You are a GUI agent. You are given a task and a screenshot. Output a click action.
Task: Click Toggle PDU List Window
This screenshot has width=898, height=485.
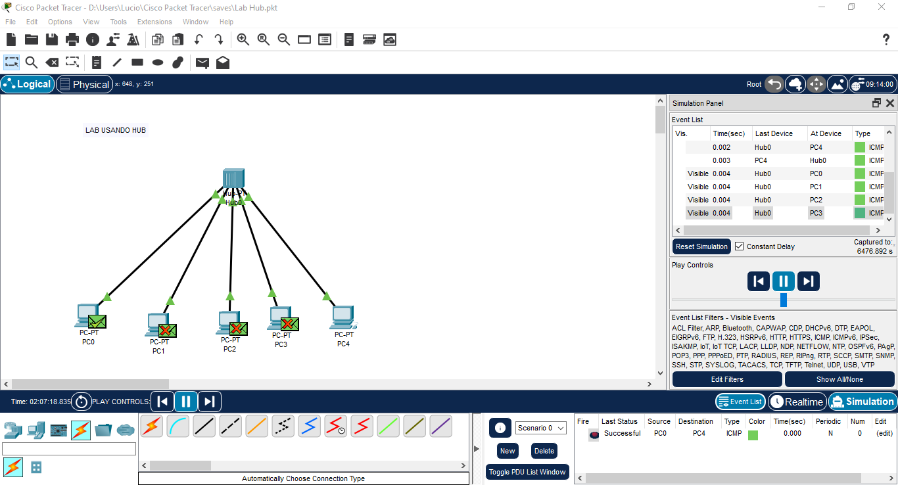point(528,472)
